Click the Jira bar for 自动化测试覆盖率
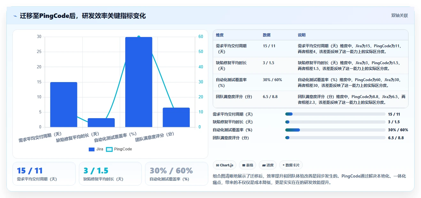Image resolution: width=421 pixels, height=198 pixels. 139,82
